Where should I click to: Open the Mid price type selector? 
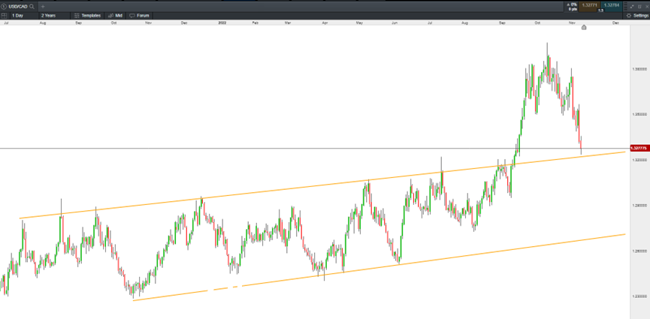tap(115, 15)
